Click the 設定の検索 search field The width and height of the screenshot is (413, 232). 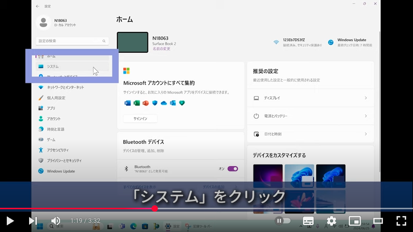point(72,41)
